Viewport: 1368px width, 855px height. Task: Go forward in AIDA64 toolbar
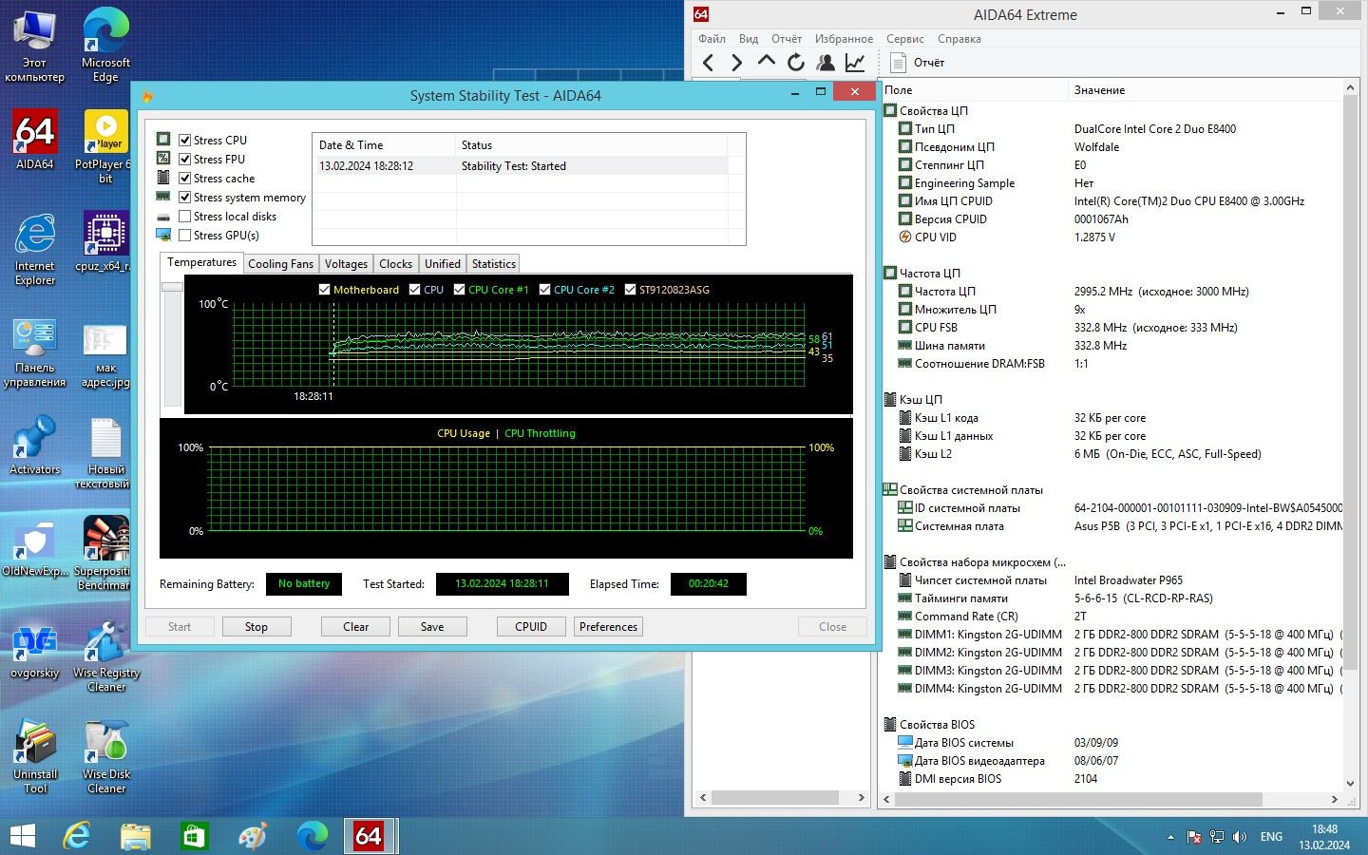click(x=737, y=63)
